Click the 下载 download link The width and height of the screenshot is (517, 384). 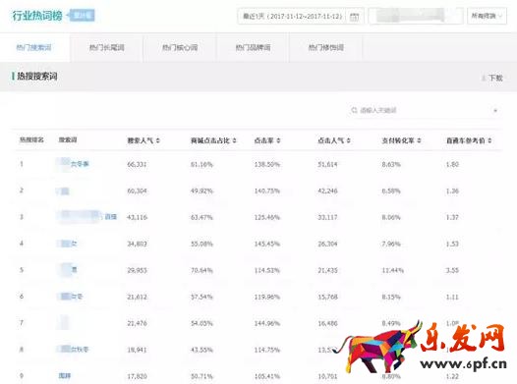coord(495,78)
